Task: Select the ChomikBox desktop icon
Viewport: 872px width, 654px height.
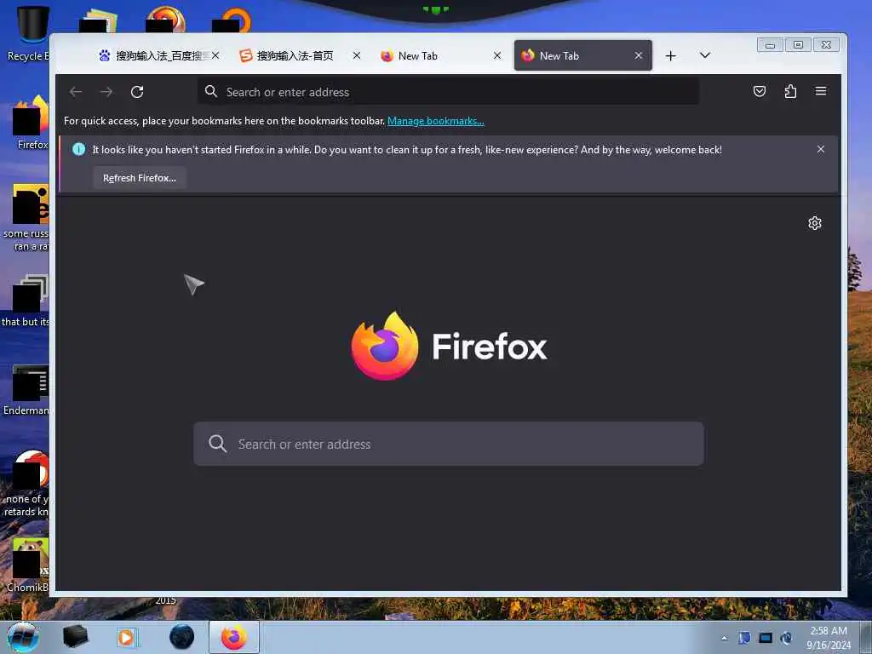Action: tap(29, 565)
